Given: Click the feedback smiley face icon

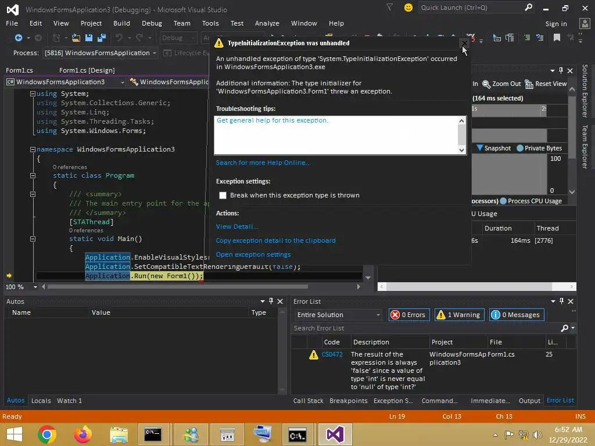Looking at the screenshot, I should click(408, 7).
